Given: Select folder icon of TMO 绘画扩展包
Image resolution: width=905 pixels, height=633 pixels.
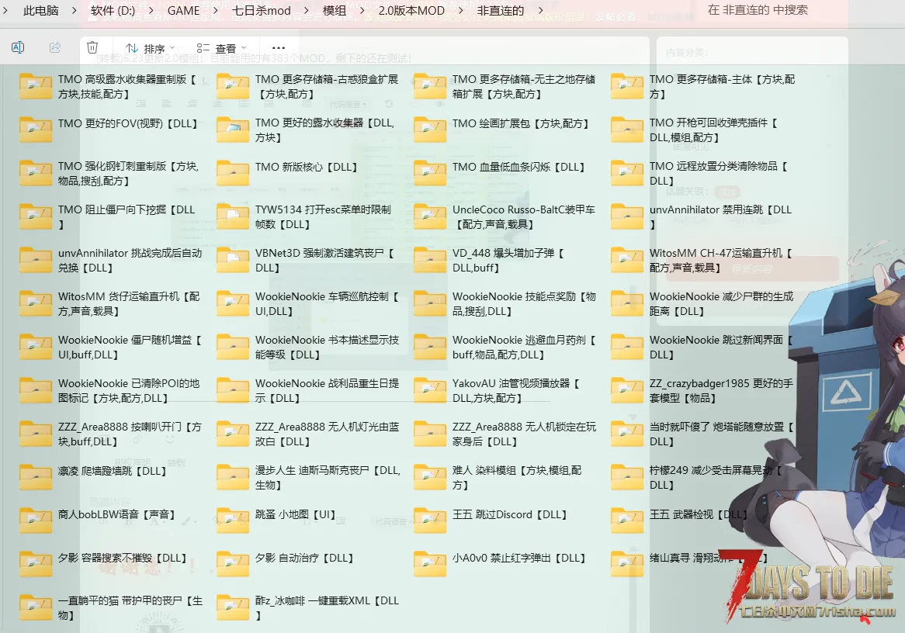Looking at the screenshot, I should click(x=430, y=130).
